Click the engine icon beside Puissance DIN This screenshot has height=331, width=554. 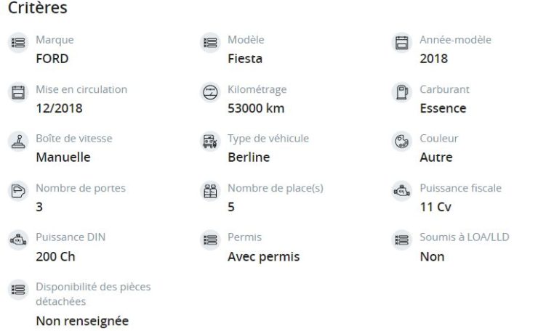pos(18,240)
